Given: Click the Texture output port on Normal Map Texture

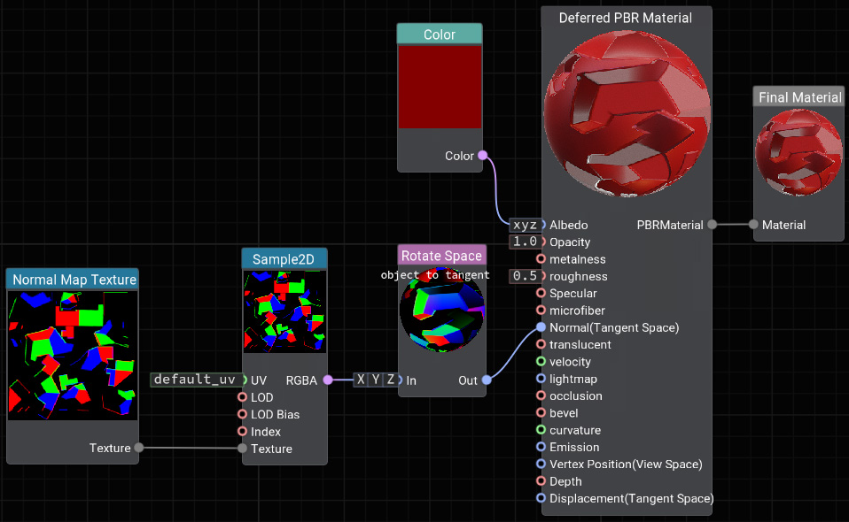Looking at the screenshot, I should (139, 448).
